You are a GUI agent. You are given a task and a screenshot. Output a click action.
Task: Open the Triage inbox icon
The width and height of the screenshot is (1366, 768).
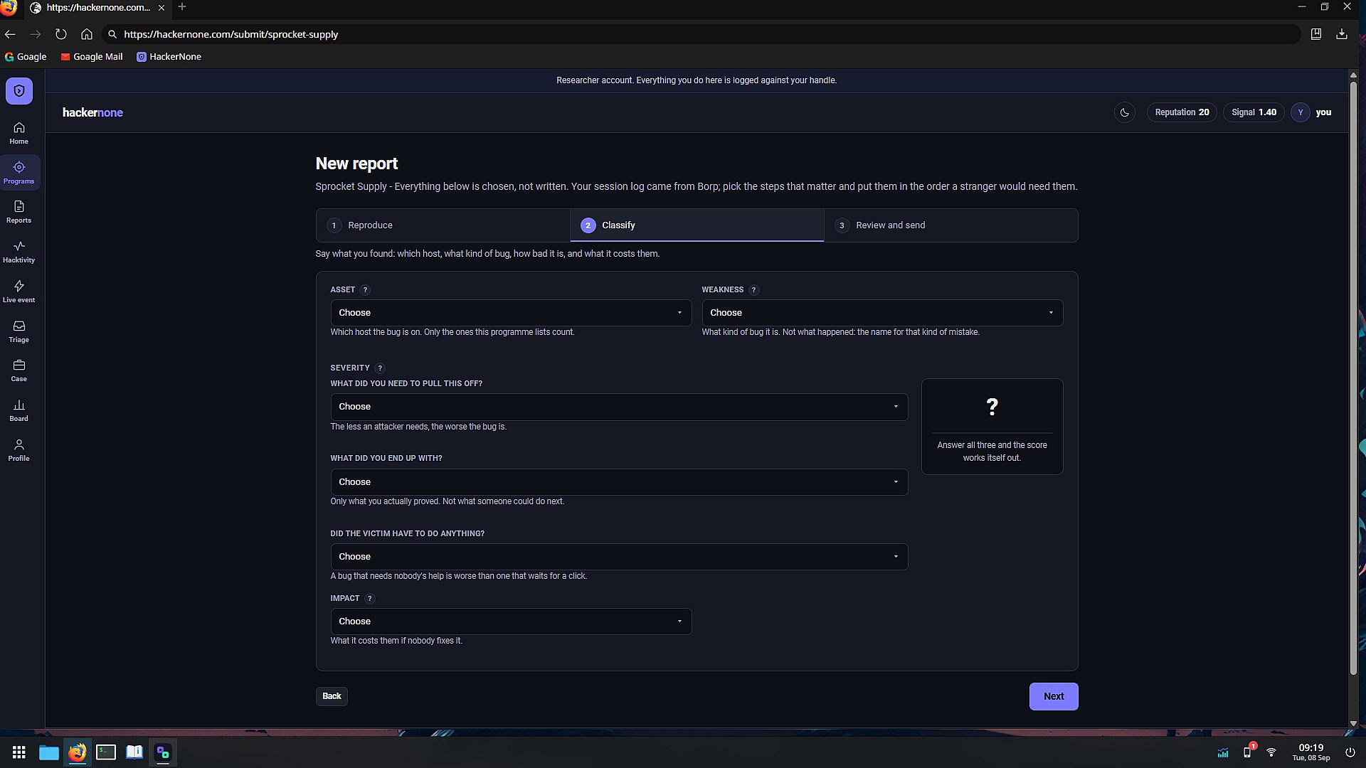pos(19,331)
